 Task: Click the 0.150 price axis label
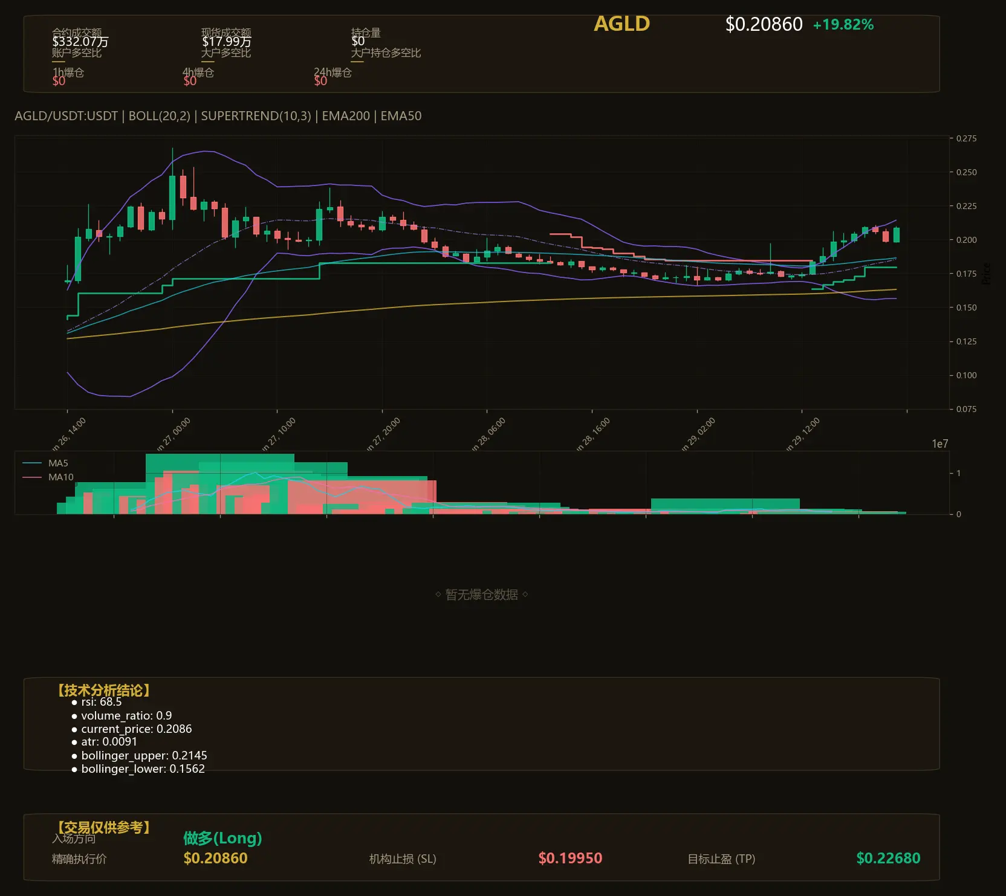coord(966,308)
